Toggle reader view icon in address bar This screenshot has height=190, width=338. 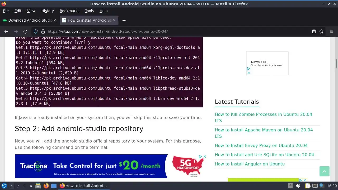[314, 31]
